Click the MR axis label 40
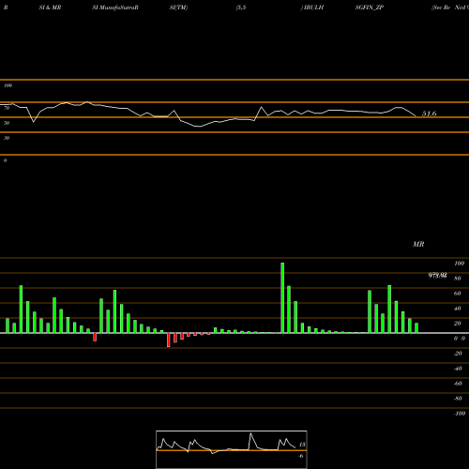The height and width of the screenshot is (469, 469). [458, 309]
